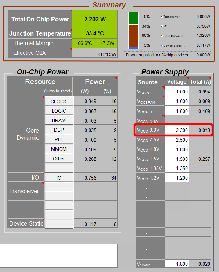Select the green I/O segment of power bar
The height and width of the screenshot is (272, 219).
tap(133, 18)
